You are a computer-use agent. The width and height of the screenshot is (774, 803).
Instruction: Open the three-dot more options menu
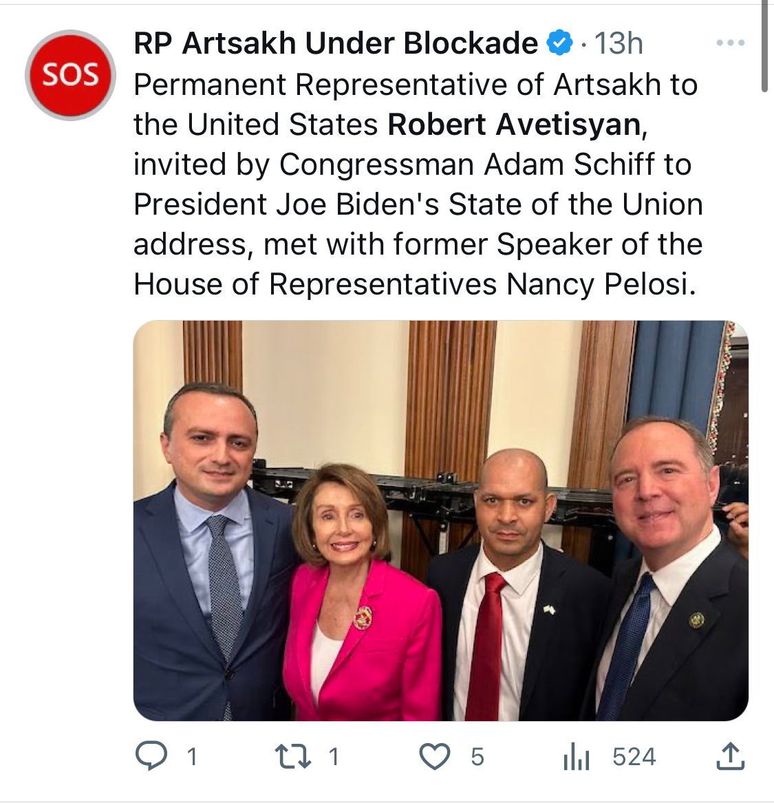[x=730, y=43]
